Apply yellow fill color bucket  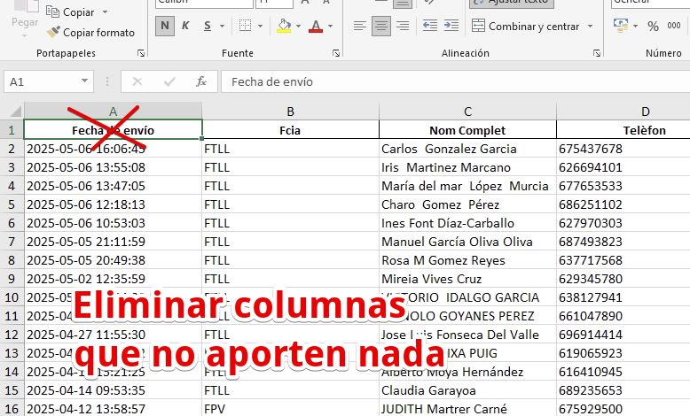[284, 26]
